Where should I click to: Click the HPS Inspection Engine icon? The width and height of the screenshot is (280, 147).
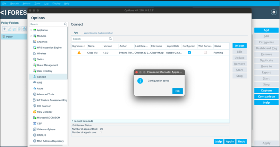click(35, 48)
